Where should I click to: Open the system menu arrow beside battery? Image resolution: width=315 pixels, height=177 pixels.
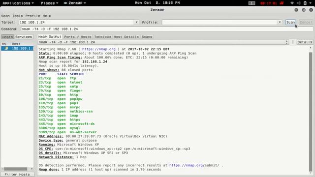point(311,3)
